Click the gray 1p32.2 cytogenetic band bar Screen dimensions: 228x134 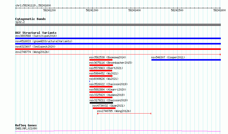click(118, 25)
